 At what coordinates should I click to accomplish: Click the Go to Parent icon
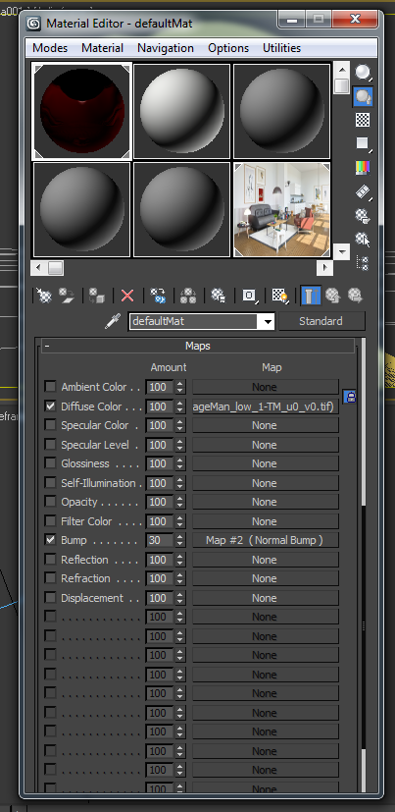point(333,296)
